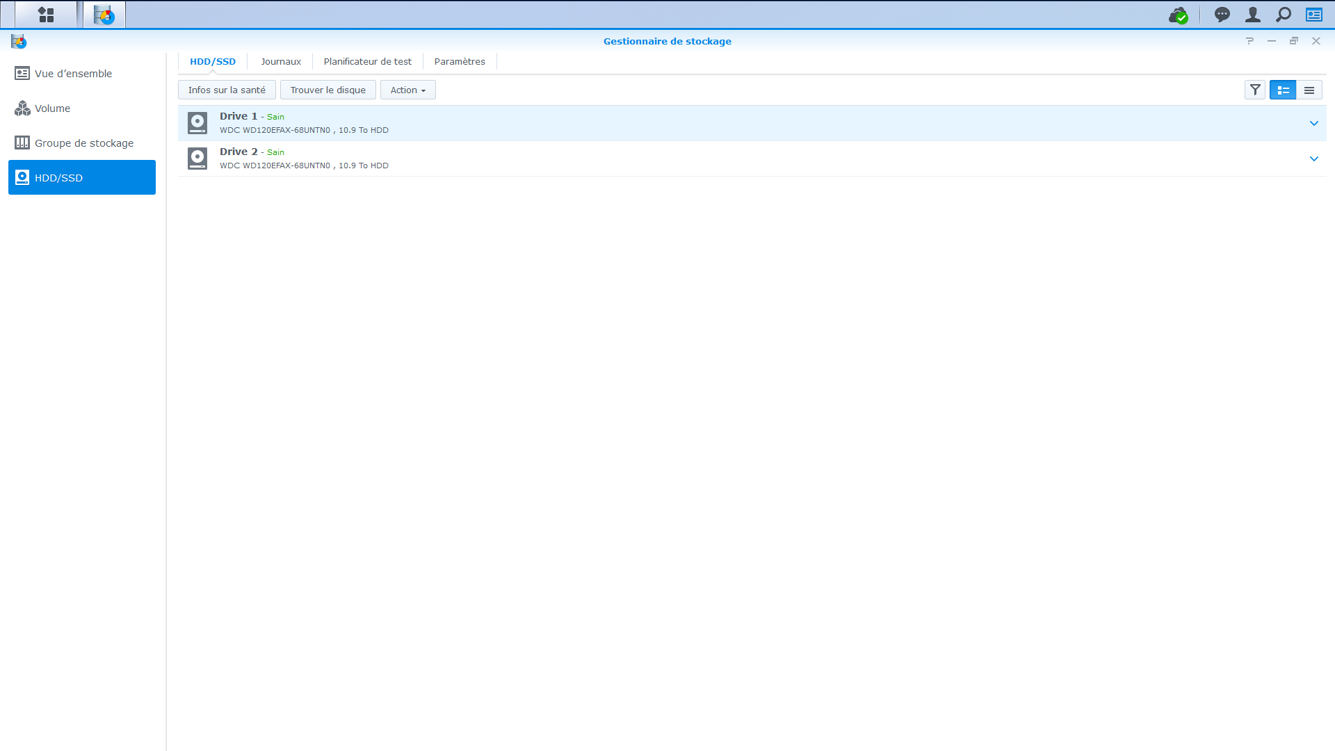Click the Drive 2 disk icon

coord(197,159)
